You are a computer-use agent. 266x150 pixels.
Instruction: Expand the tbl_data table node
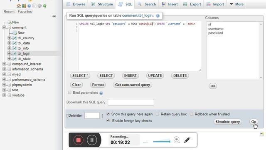point(9,43)
